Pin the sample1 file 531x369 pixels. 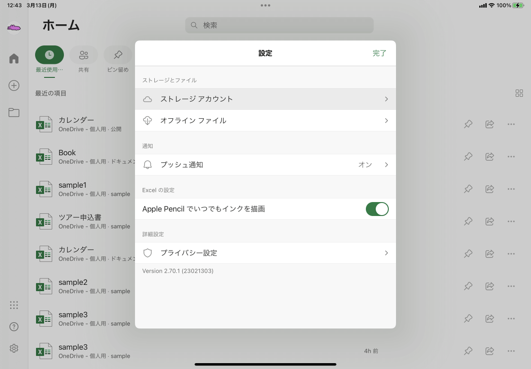click(x=468, y=189)
